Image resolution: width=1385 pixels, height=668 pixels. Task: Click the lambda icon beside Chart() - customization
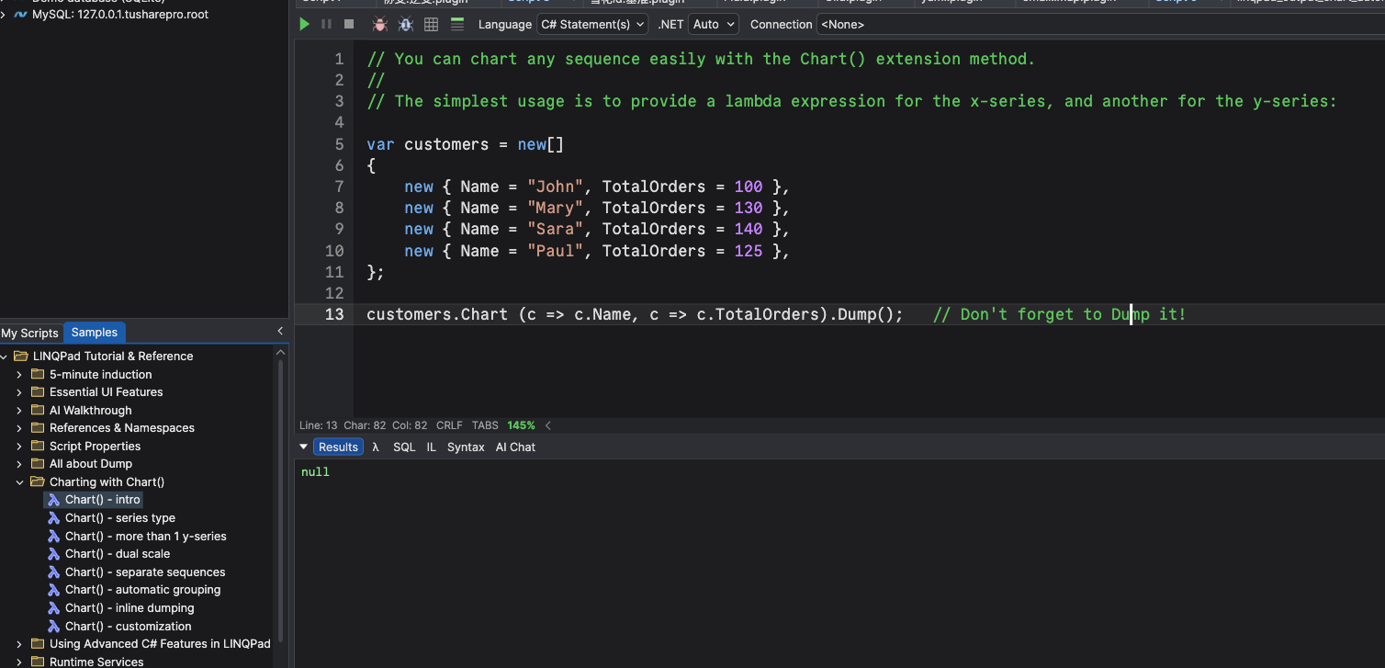(x=54, y=626)
